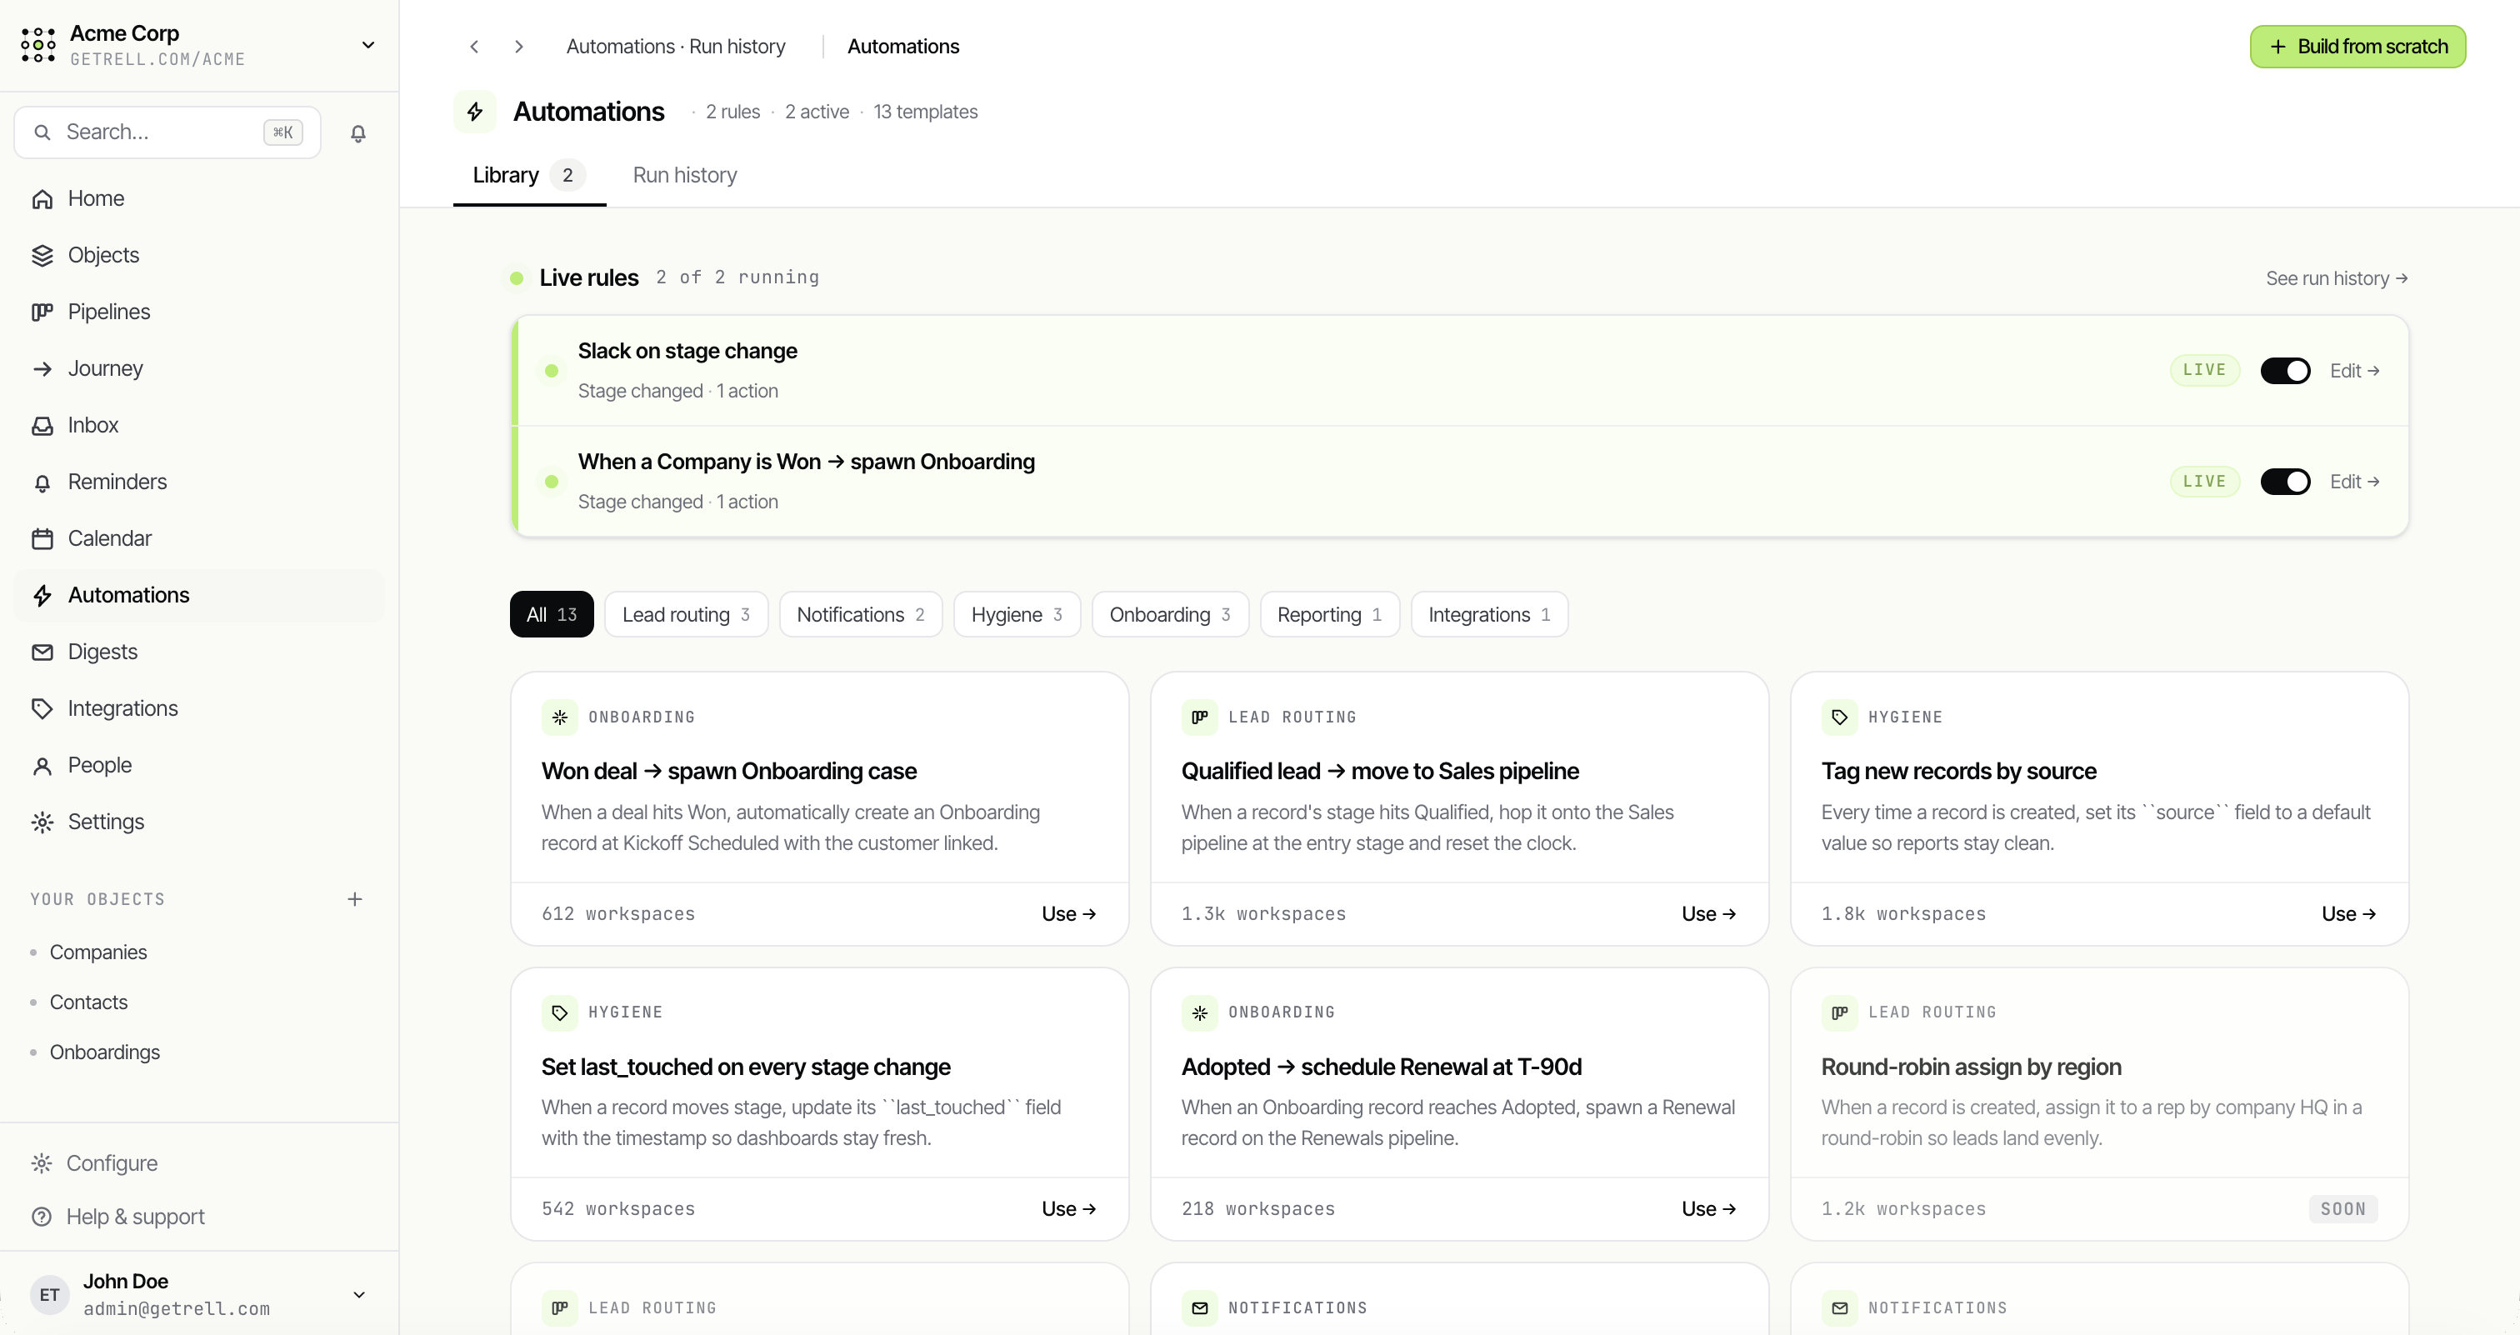The height and width of the screenshot is (1335, 2520).
Task: Click the Qualified lead template's routing icon
Action: (x=1199, y=717)
